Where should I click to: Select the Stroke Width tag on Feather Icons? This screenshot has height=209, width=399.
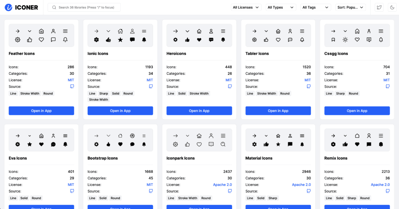(30, 94)
